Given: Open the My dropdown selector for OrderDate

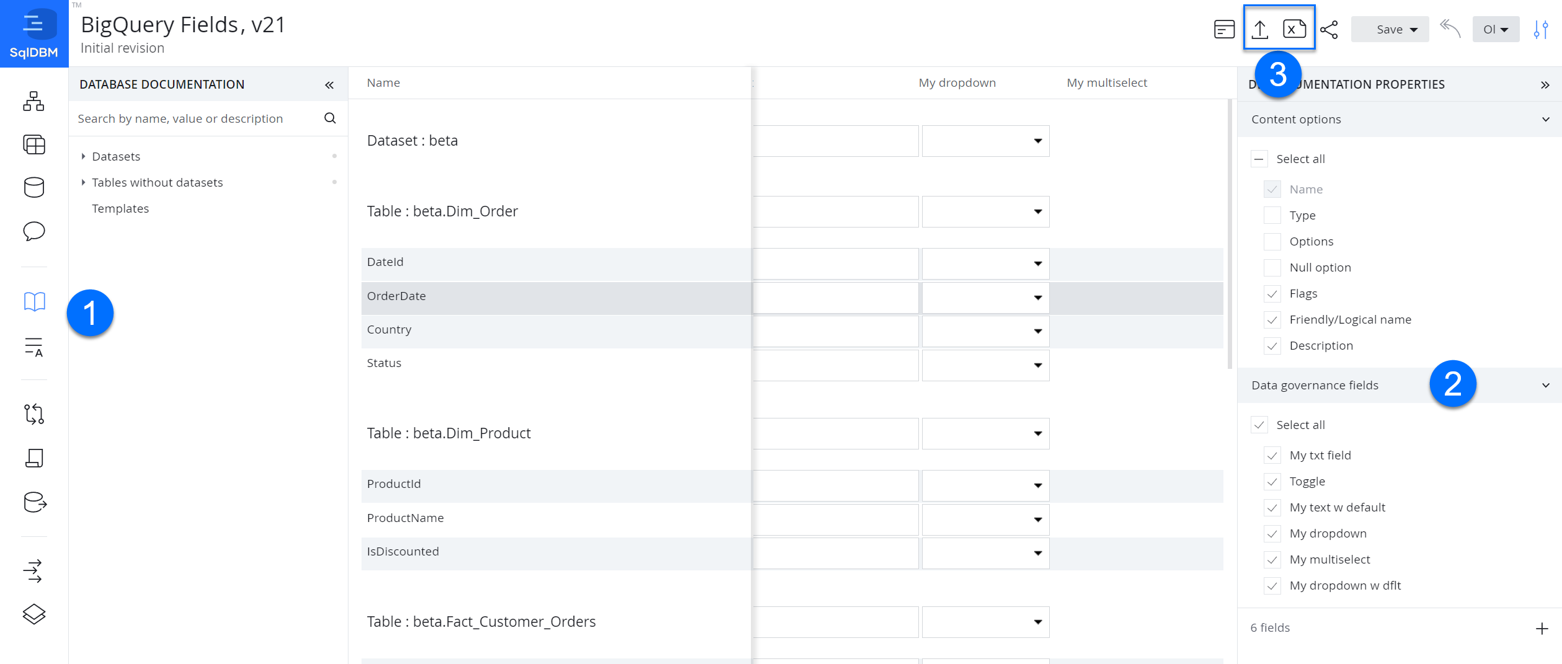Looking at the screenshot, I should tap(1036, 298).
